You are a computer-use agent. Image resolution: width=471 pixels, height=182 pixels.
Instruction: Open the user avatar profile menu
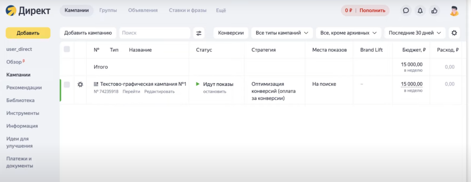point(454,11)
